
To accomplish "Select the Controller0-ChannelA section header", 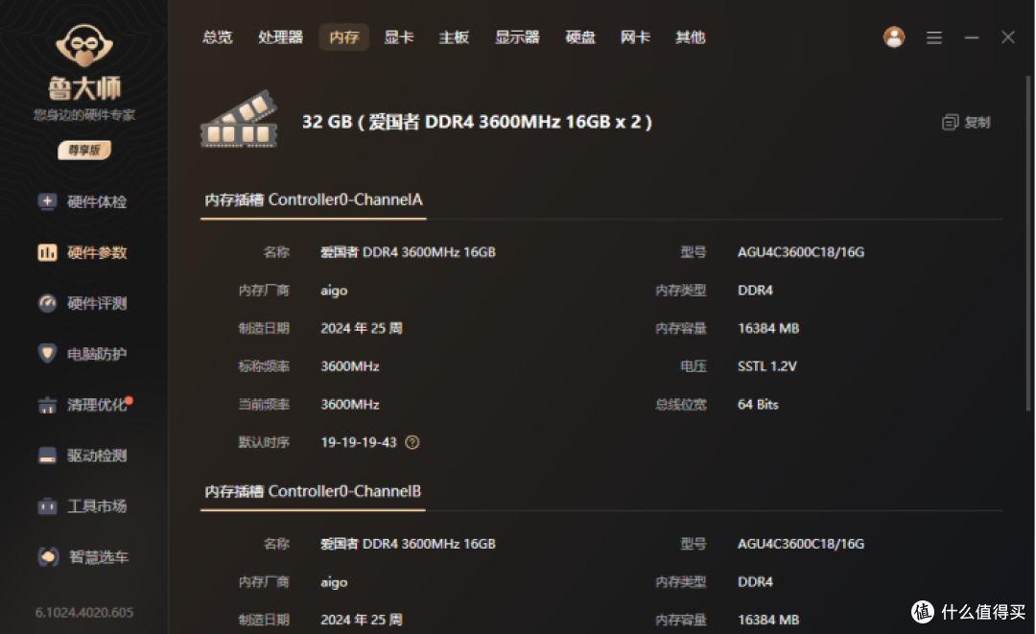I will pyautogui.click(x=313, y=200).
